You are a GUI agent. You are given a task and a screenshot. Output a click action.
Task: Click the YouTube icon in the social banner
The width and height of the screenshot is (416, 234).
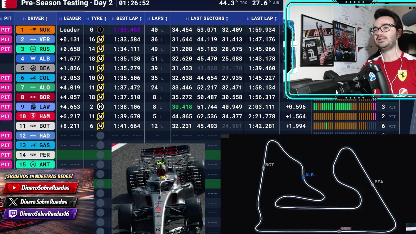click(14, 188)
